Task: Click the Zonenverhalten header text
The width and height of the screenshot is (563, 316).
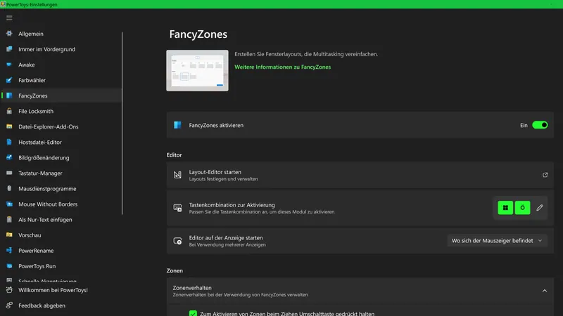Action: 192,288
